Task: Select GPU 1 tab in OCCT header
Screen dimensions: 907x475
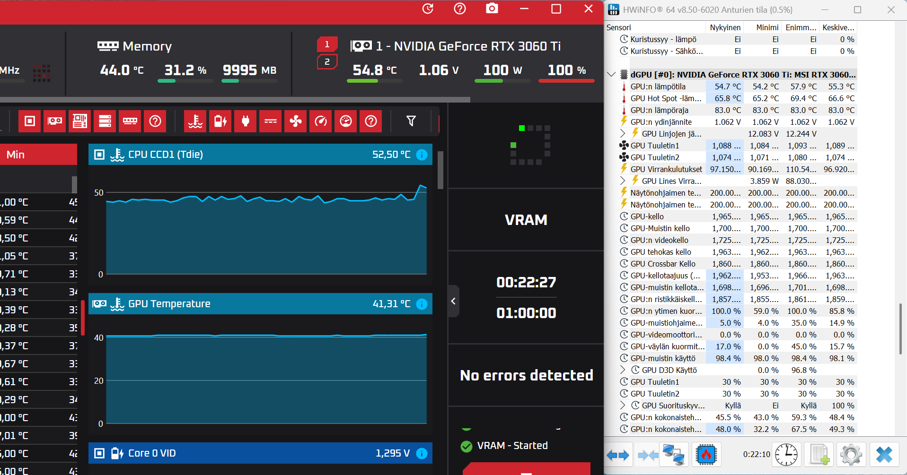Action: pos(327,44)
